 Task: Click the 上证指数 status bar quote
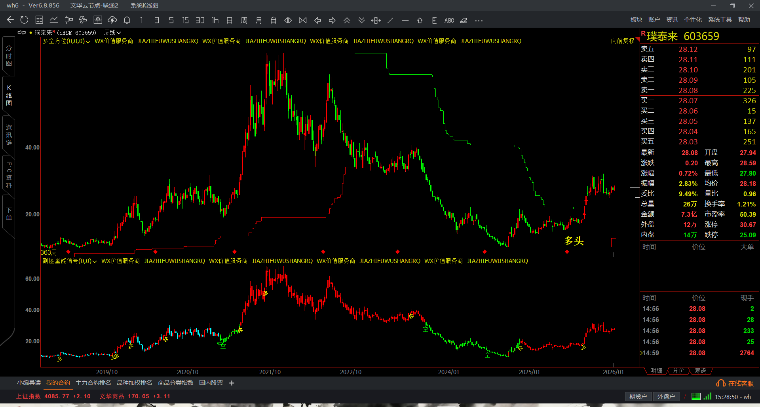tap(53, 396)
